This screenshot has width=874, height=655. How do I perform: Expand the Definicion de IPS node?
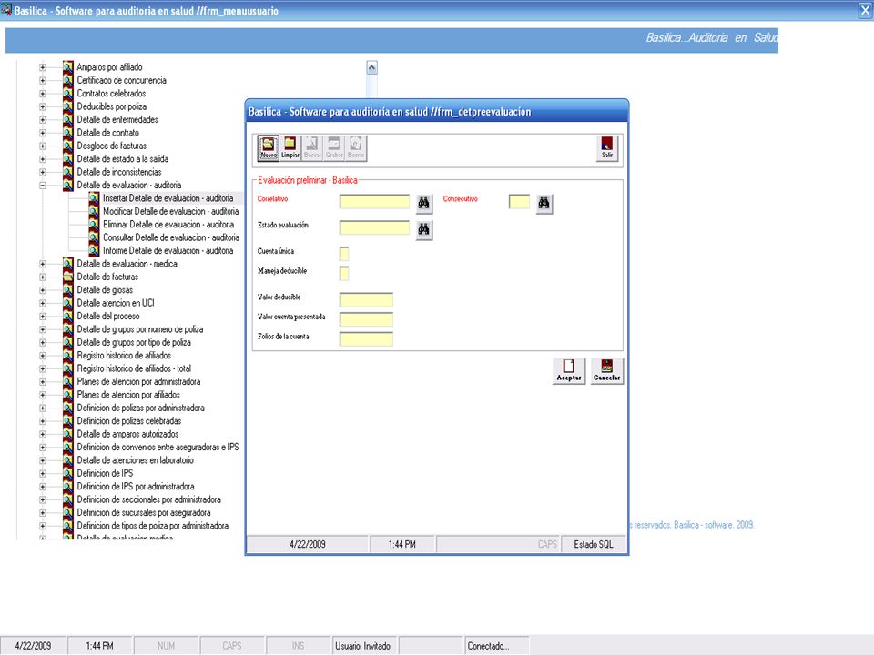click(43, 473)
